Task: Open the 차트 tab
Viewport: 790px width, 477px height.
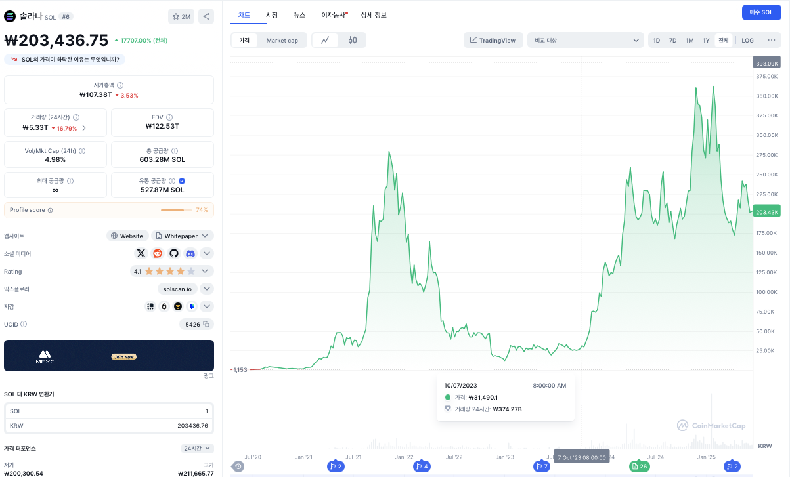Action: [x=244, y=14]
